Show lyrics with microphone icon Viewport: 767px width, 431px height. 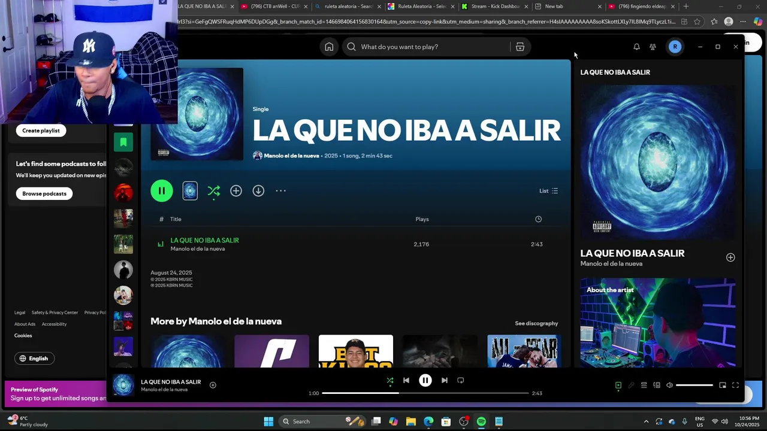[631, 386]
